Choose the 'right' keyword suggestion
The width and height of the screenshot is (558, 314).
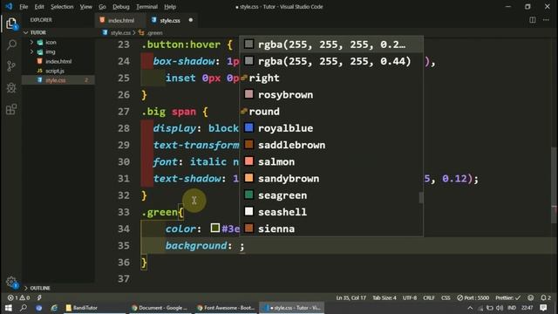[331, 78]
